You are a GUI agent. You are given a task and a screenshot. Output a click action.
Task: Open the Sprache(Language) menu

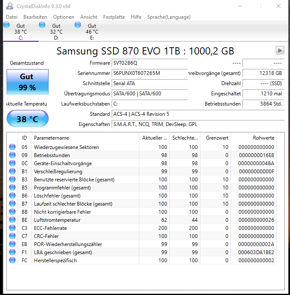pos(169,17)
